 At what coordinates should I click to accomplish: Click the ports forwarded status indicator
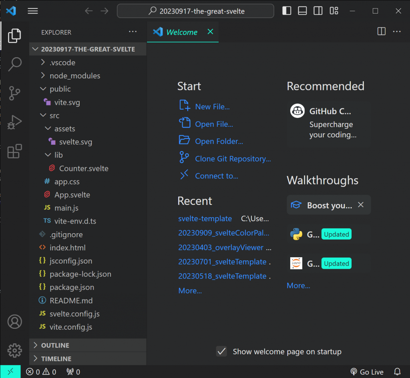pyautogui.click(x=73, y=372)
